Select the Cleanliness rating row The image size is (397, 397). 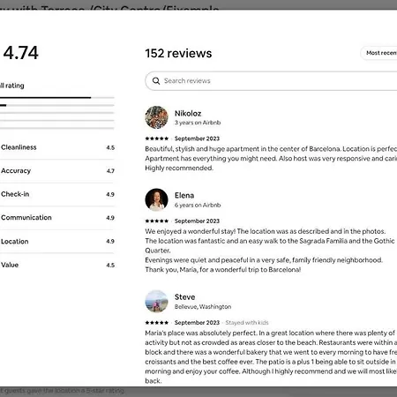click(57, 147)
